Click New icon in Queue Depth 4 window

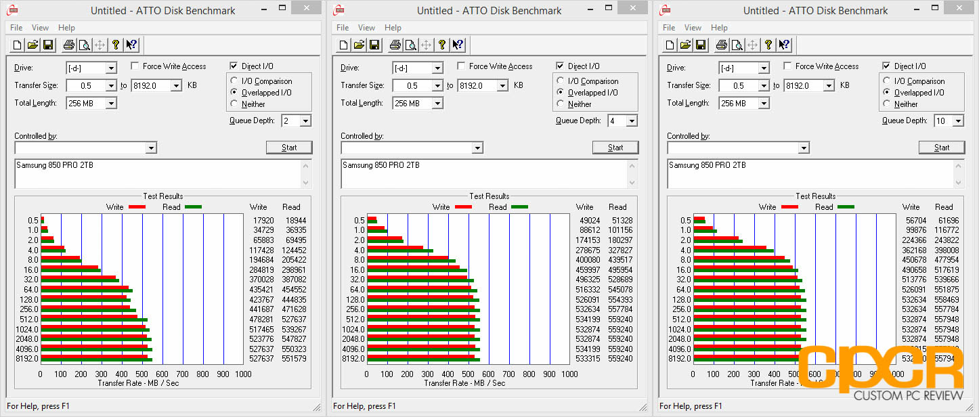coord(343,45)
